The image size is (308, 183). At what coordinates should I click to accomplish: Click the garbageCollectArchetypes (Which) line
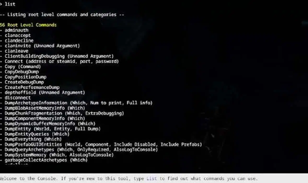[46, 160]
